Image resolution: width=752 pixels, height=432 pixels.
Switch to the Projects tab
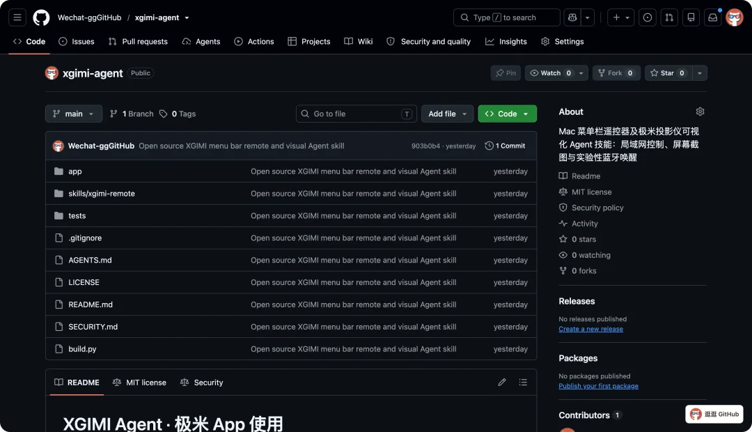309,42
